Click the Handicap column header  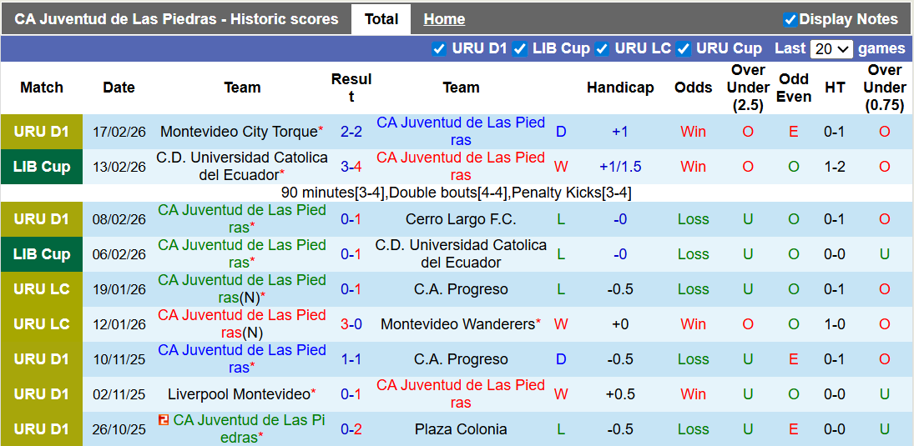click(620, 88)
